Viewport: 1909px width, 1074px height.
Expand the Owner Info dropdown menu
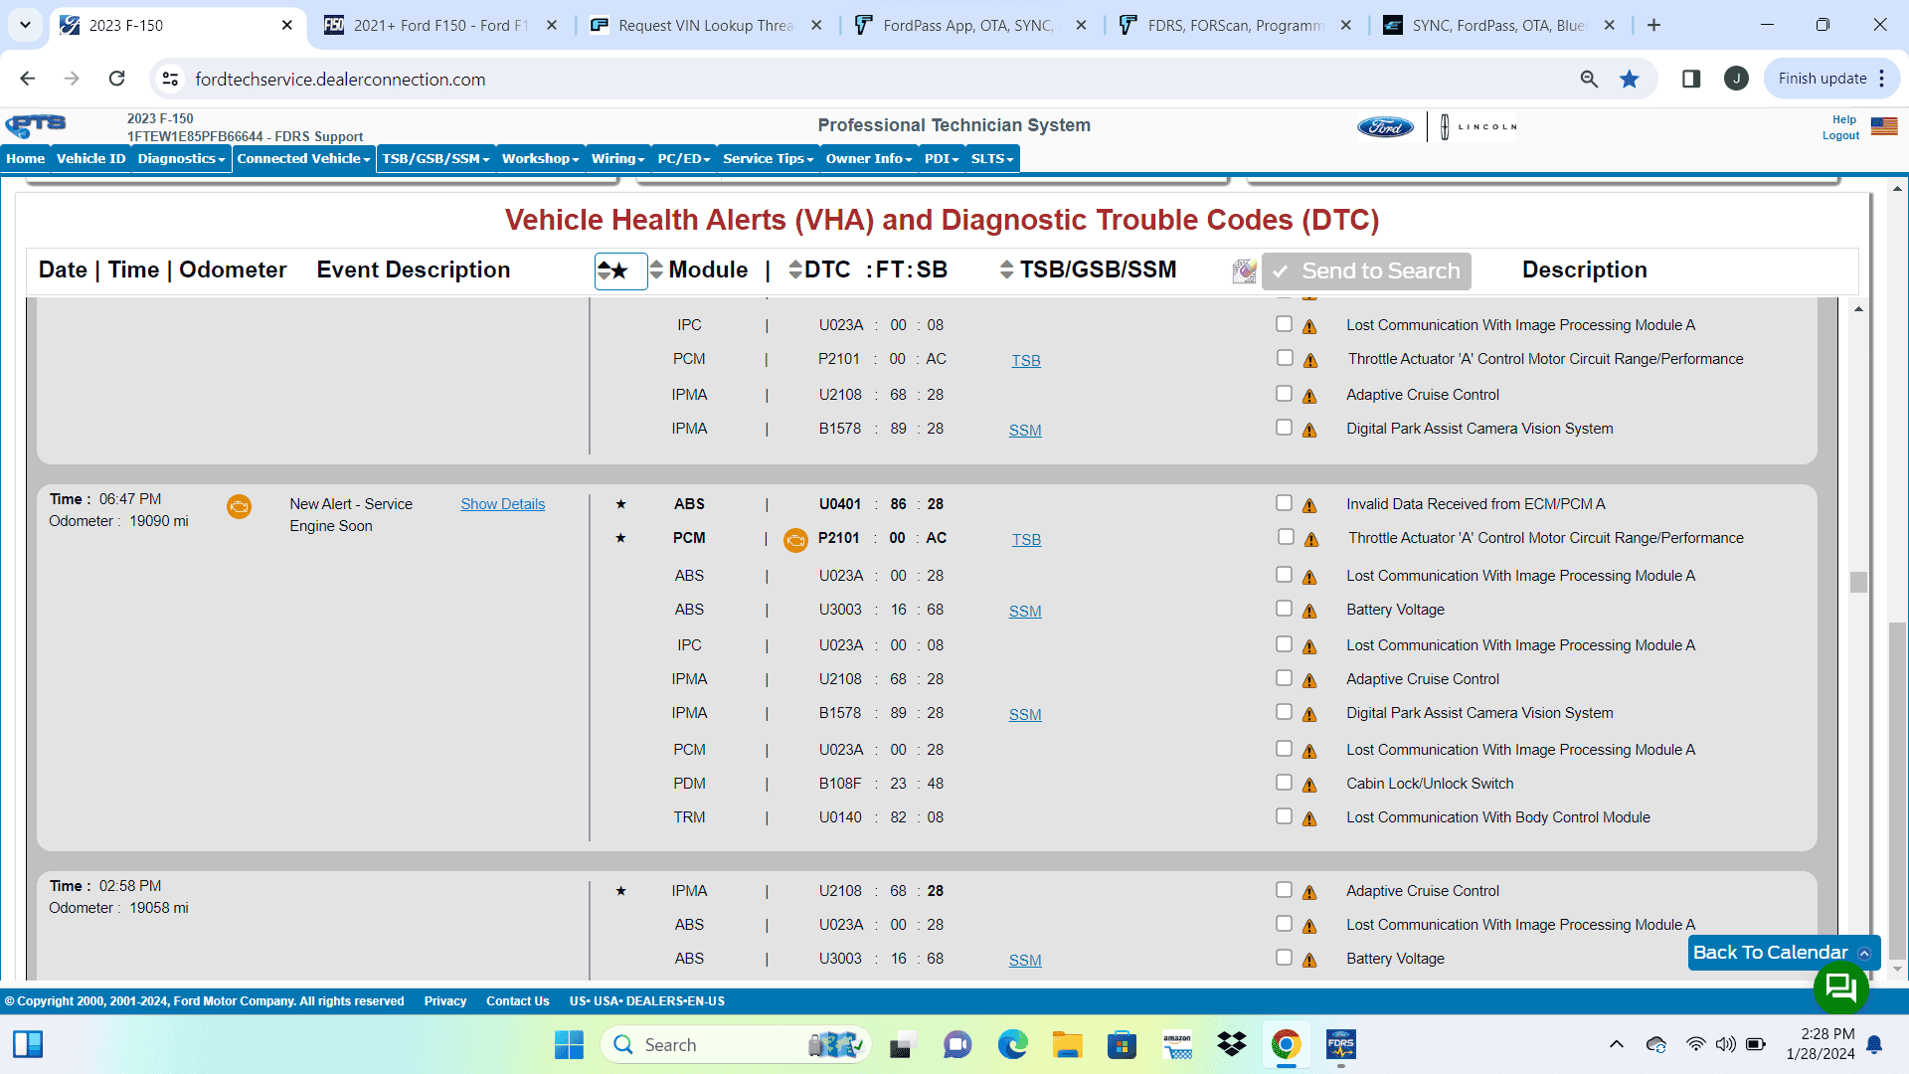pyautogui.click(x=868, y=159)
